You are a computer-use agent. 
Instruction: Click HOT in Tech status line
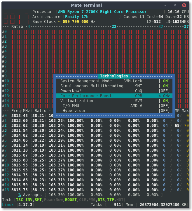coord(120,200)
